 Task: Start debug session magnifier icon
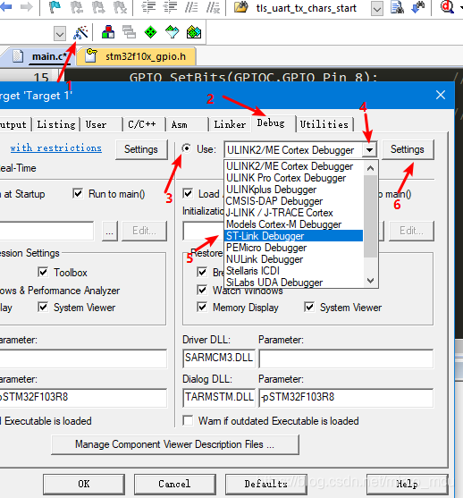pos(447,7)
